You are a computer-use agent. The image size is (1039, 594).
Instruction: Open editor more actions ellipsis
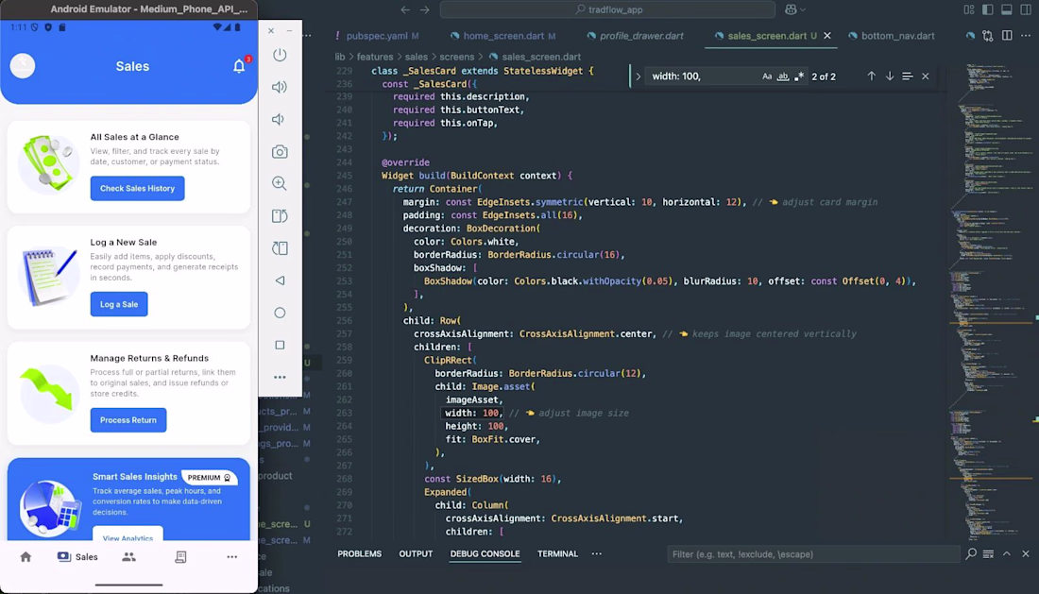click(1026, 36)
